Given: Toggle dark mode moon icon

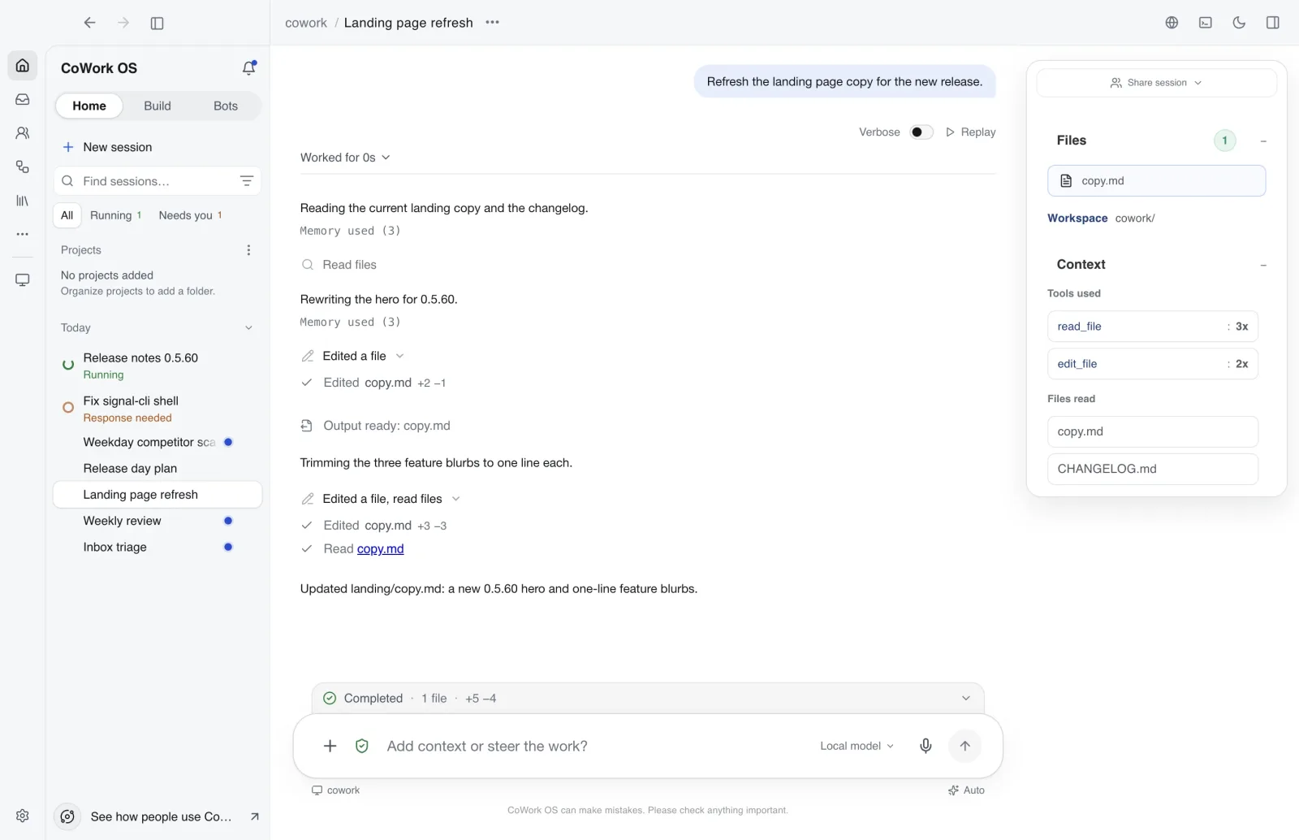Looking at the screenshot, I should pyautogui.click(x=1239, y=23).
